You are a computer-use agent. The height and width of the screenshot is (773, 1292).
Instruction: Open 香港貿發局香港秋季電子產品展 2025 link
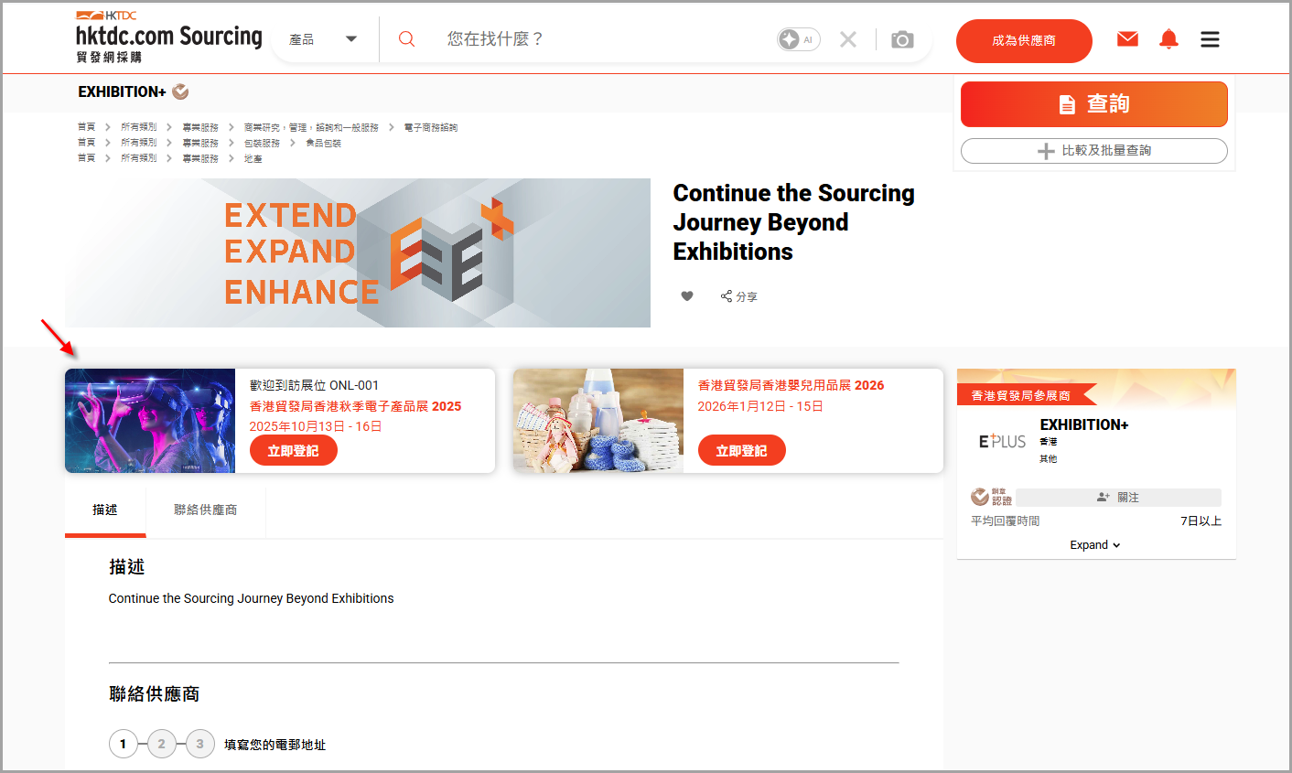pyautogui.click(x=356, y=406)
